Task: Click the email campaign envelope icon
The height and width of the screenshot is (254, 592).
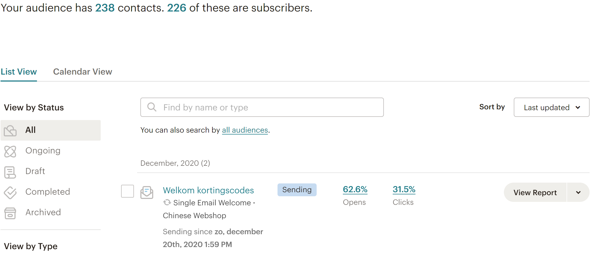Action: click(147, 193)
